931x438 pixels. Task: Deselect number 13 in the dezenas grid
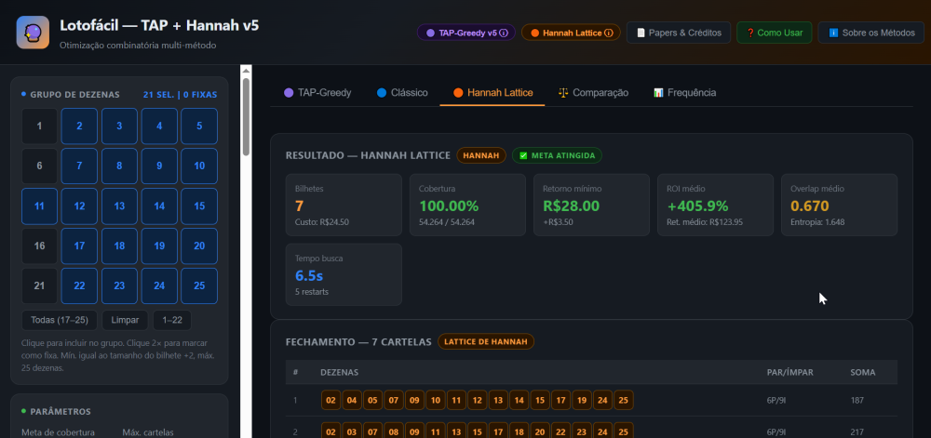[119, 206]
